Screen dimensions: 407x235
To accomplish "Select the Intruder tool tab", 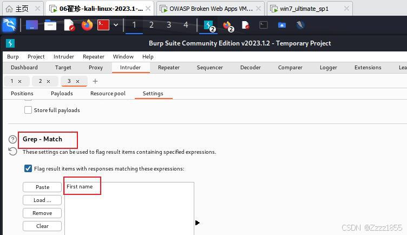I will pos(130,68).
